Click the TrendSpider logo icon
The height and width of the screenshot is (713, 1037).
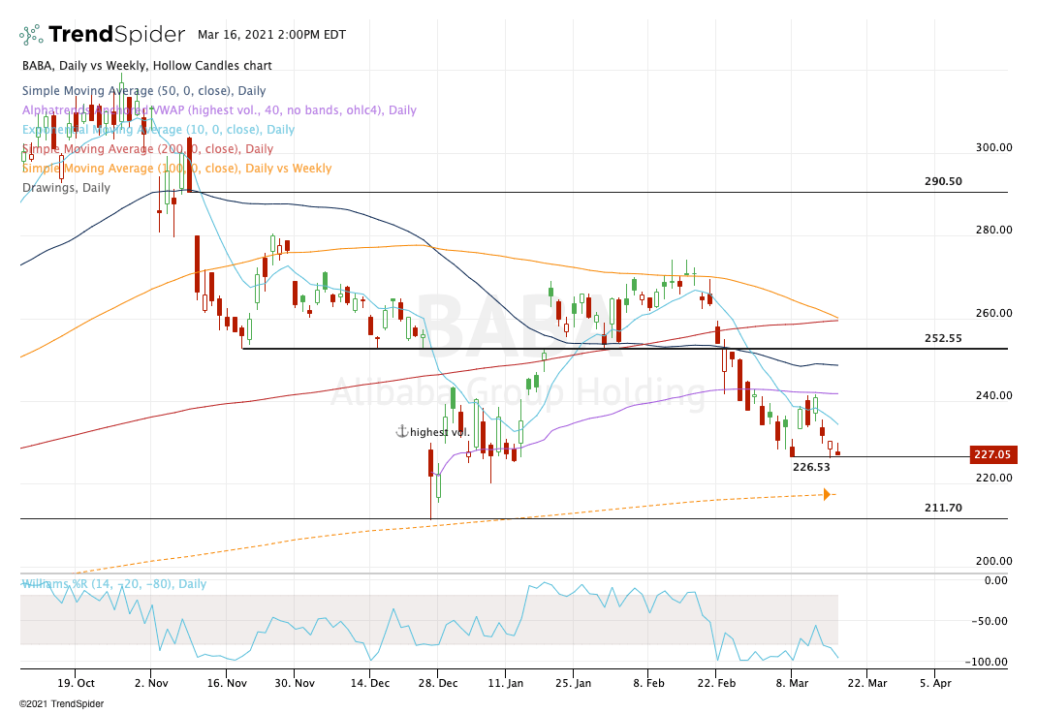coord(31,34)
